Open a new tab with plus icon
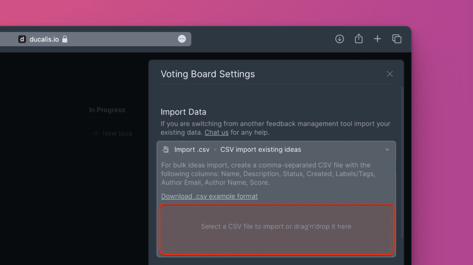The width and height of the screenshot is (473, 265). click(x=377, y=39)
